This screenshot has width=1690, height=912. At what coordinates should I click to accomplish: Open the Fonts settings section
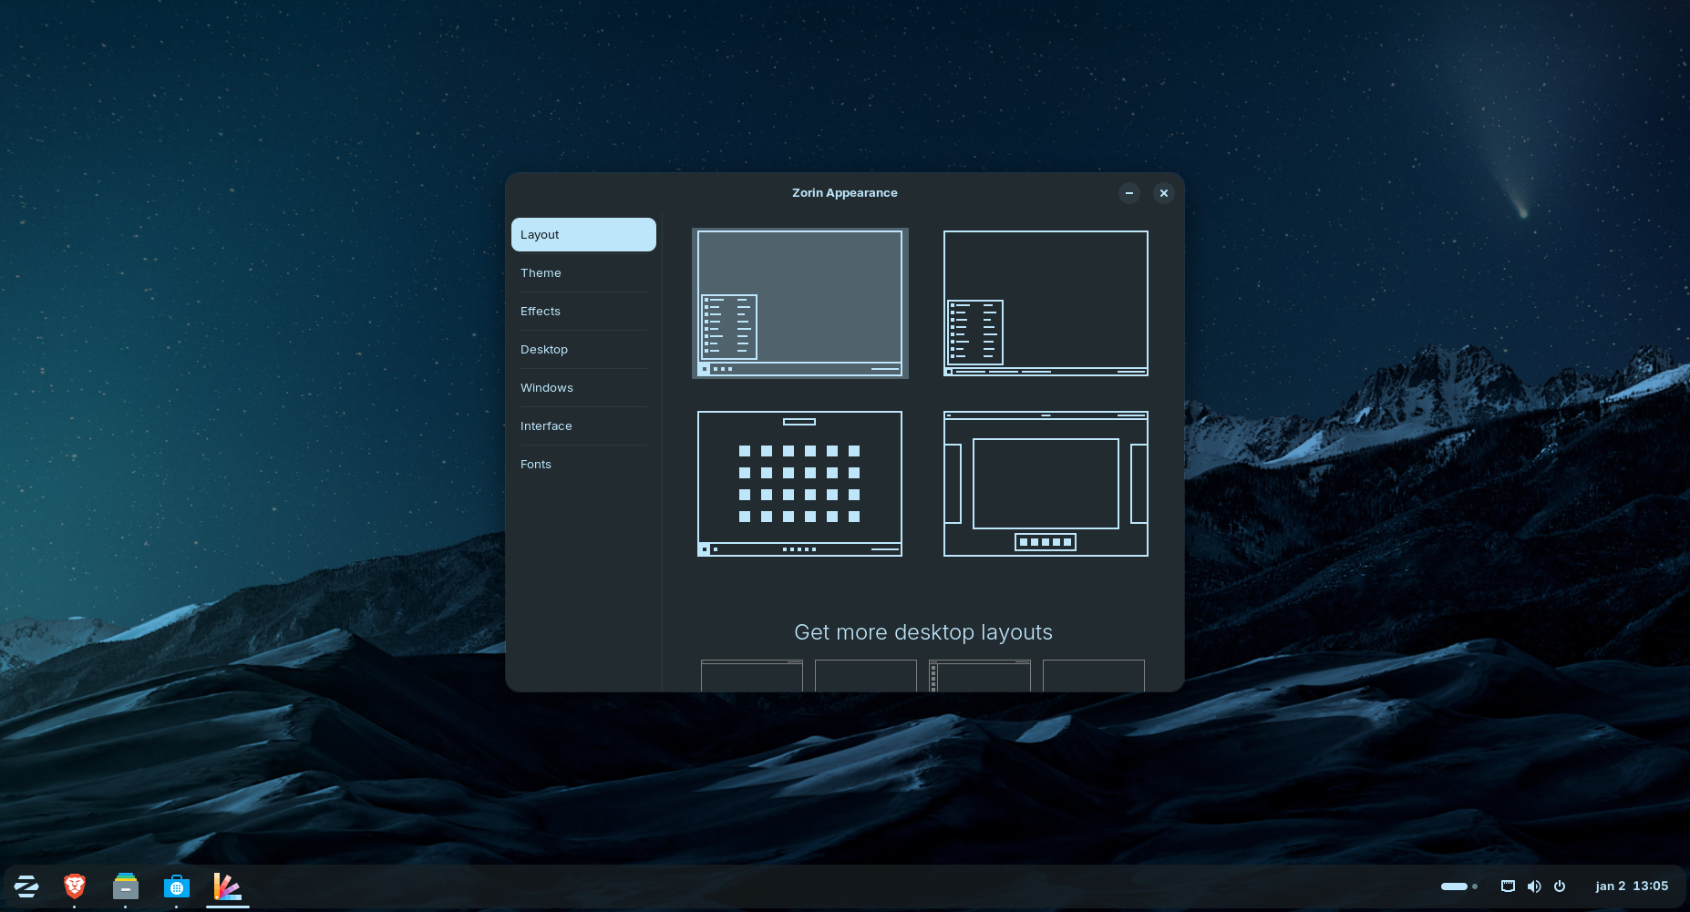[583, 464]
